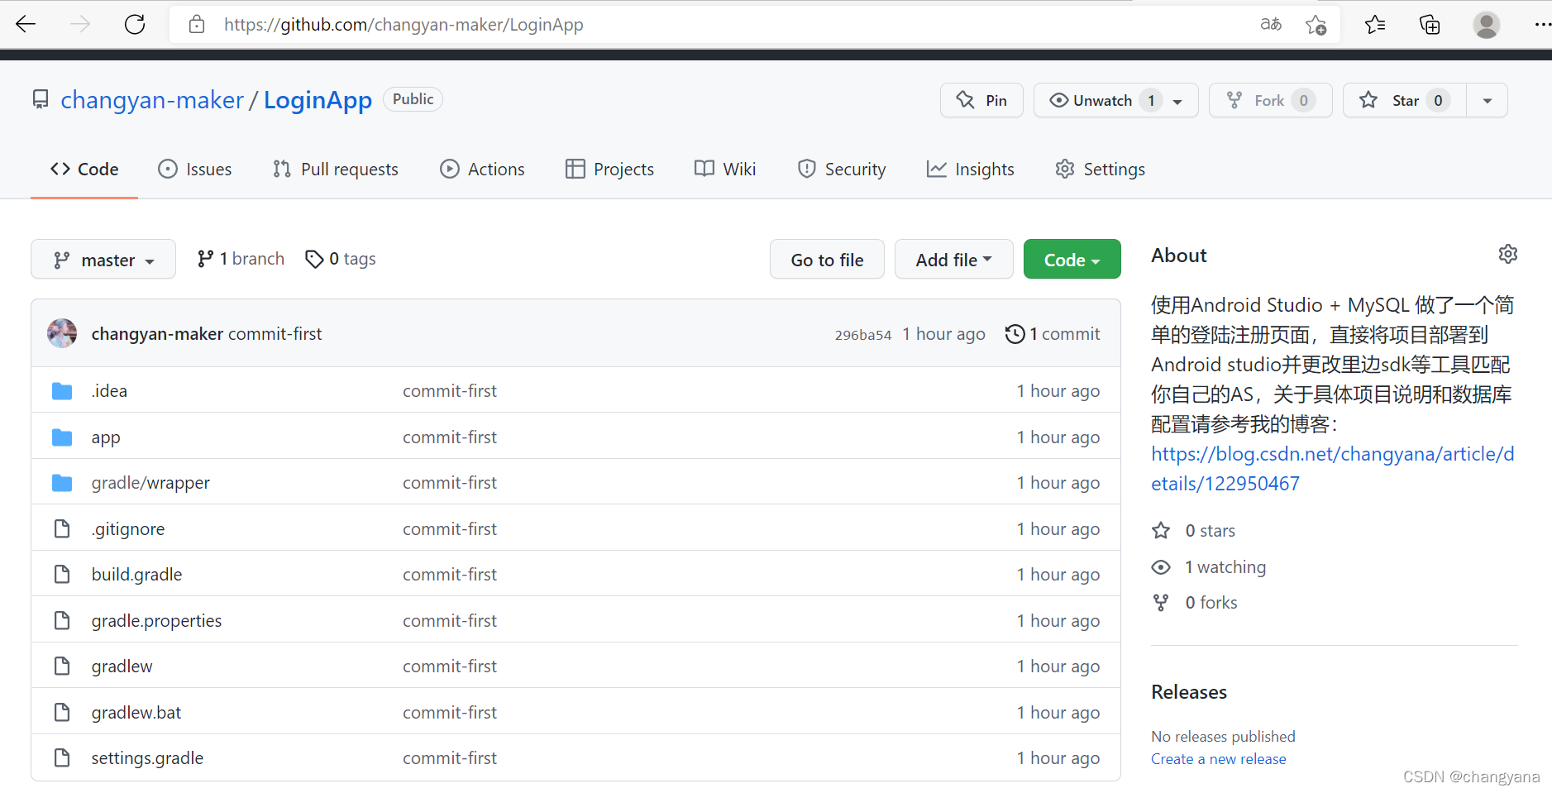Open the browser favorites list icon
This screenshot has height=793, width=1552.
(x=1375, y=25)
